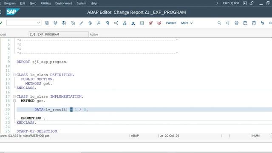This screenshot has height=153, width=272.
Task: Open the Goto menu
Action: click(x=33, y=3)
